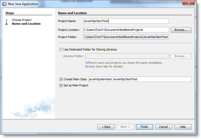Uncheck the Create Main Class checkbox
Image resolution: width=201 pixels, height=139 pixels.
[x=61, y=79]
